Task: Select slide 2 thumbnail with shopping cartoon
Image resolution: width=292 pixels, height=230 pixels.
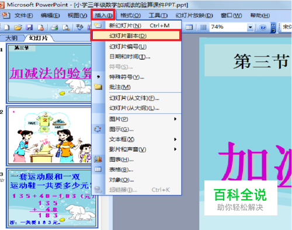Action: point(50,135)
